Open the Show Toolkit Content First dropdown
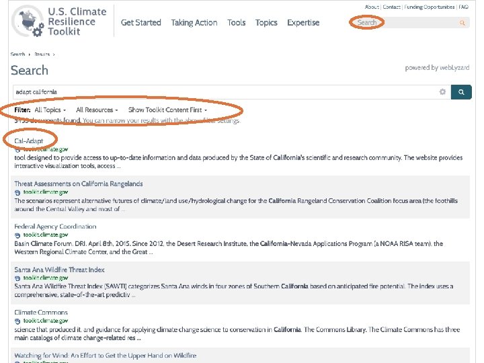484x363 pixels. tap(167, 110)
